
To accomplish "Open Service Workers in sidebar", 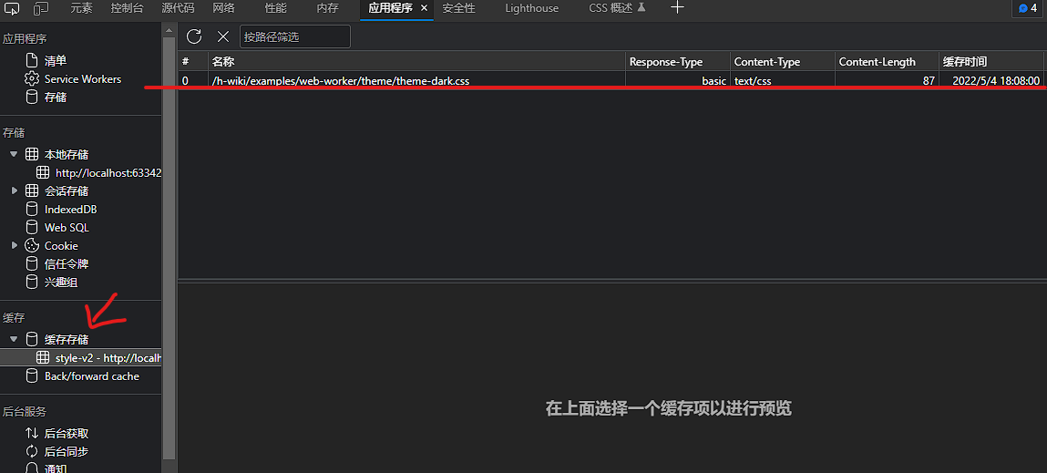I will [83, 78].
